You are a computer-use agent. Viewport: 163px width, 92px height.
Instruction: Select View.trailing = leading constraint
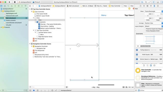pos(47,26)
